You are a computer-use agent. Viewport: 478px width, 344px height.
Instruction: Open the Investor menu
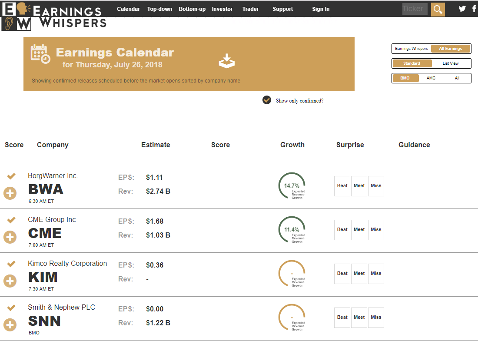222,9
